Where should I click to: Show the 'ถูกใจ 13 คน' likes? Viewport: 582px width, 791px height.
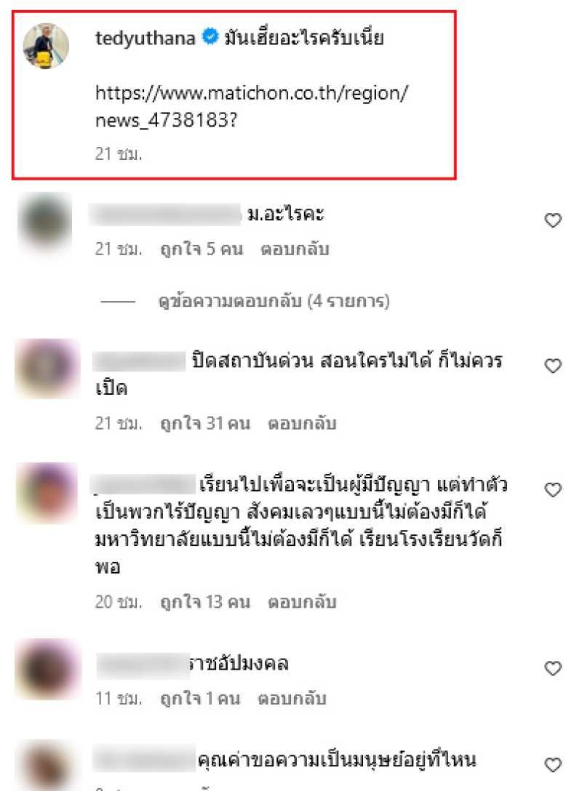click(x=205, y=602)
